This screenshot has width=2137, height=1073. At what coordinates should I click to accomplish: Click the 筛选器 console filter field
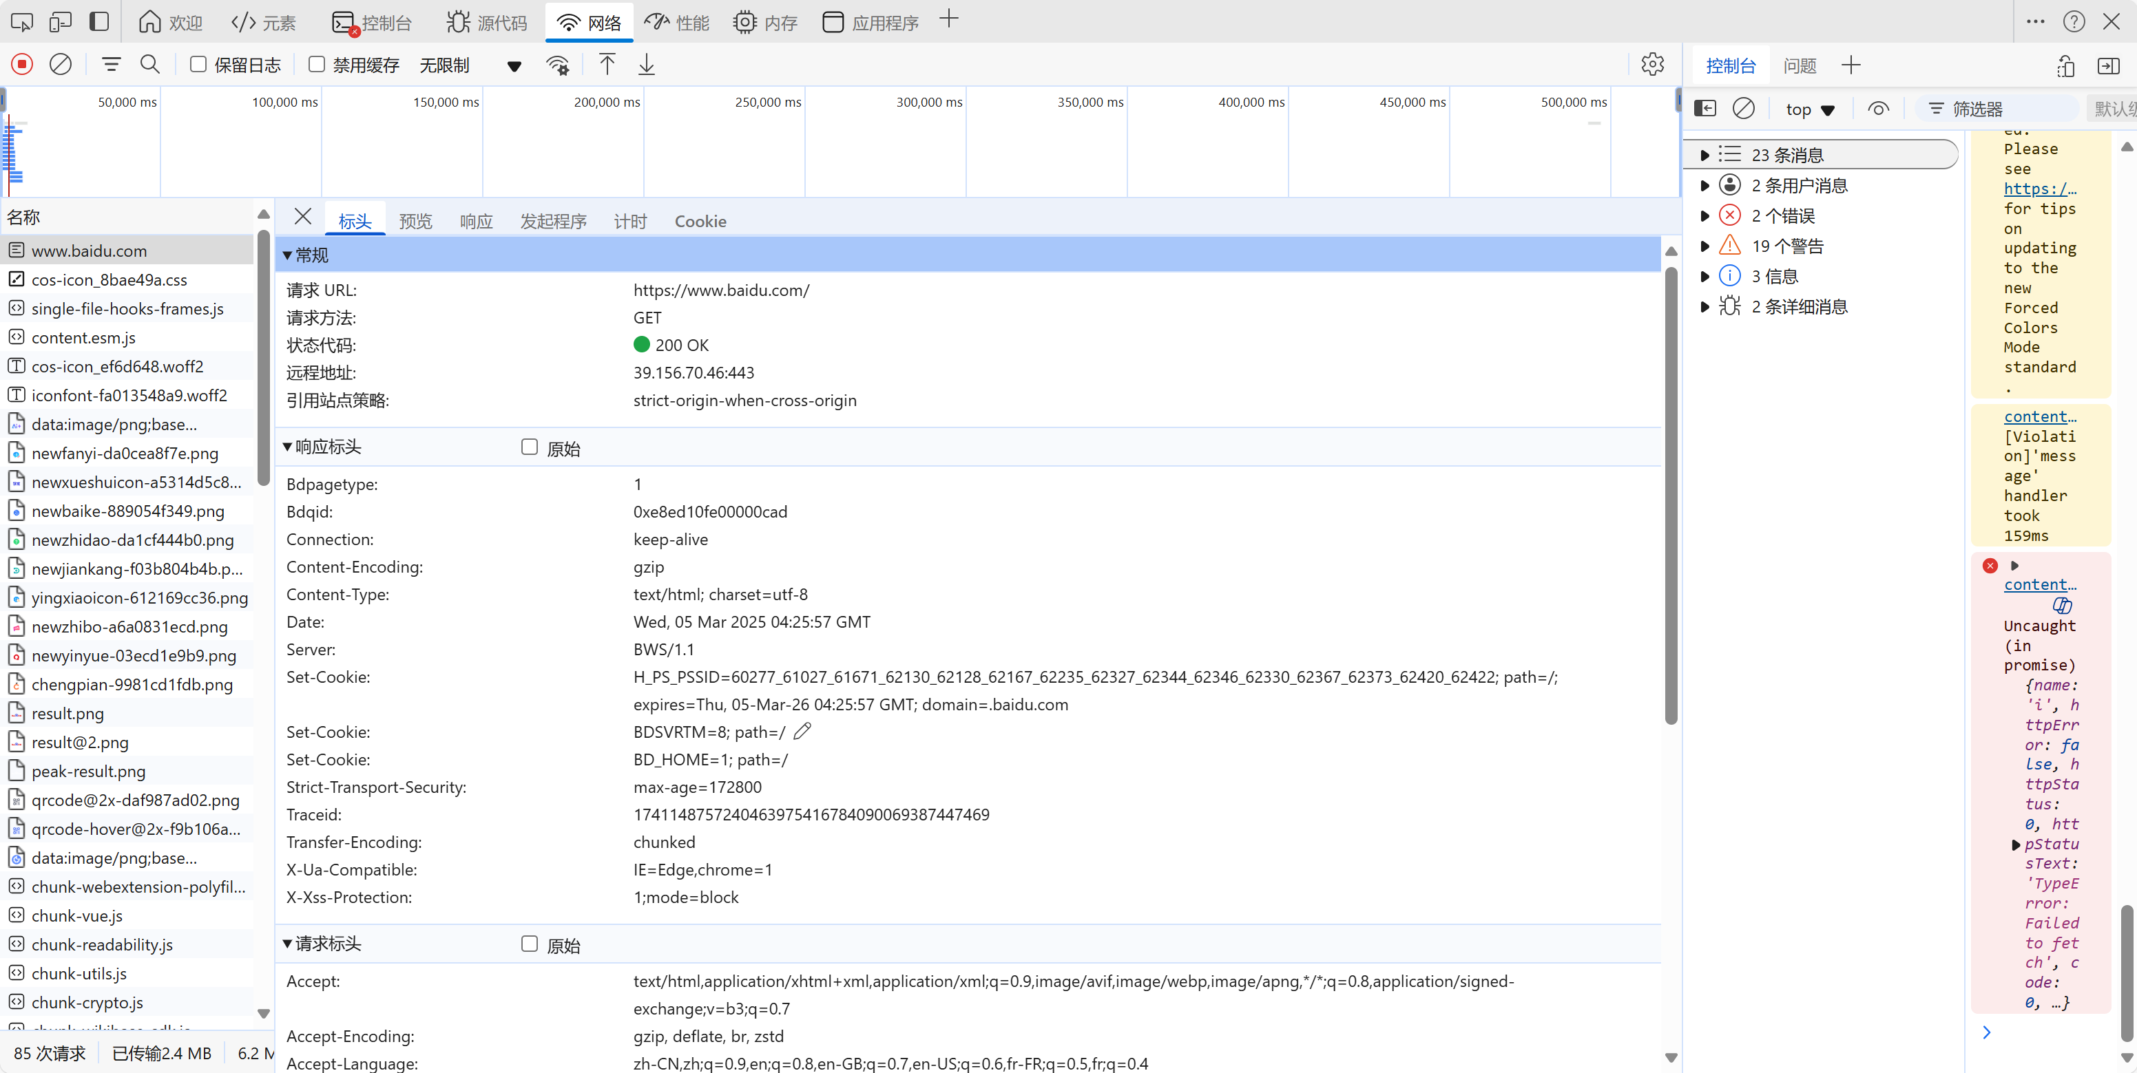pyautogui.click(x=1999, y=109)
